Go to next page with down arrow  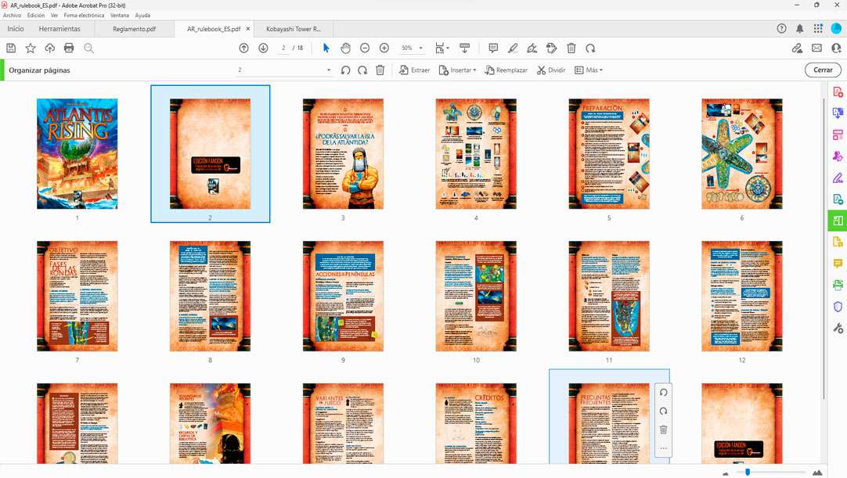click(263, 48)
